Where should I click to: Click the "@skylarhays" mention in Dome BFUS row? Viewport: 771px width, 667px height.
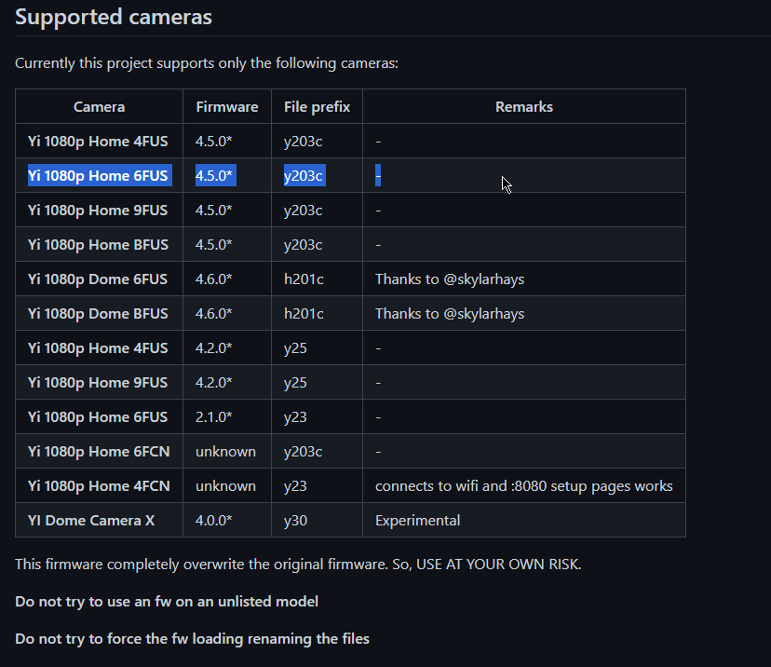coord(483,313)
